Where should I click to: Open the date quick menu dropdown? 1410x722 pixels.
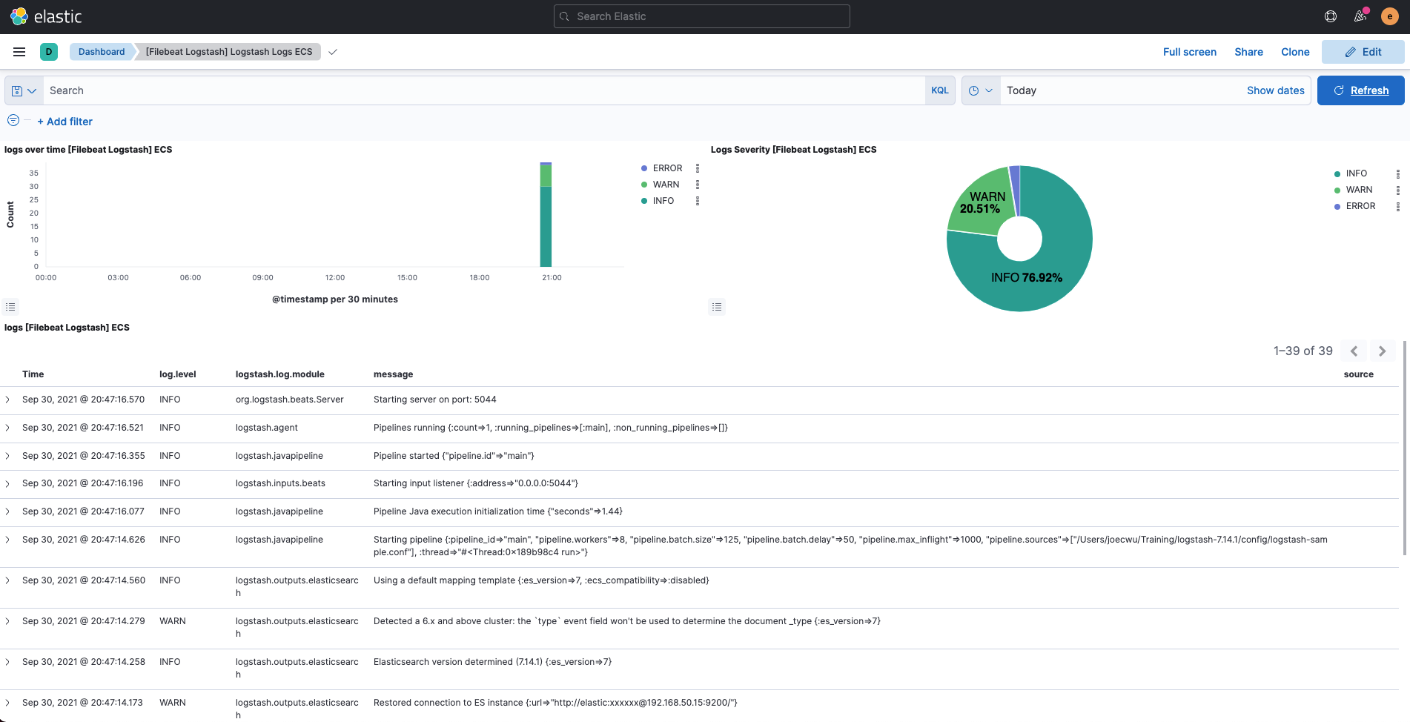[x=980, y=90]
